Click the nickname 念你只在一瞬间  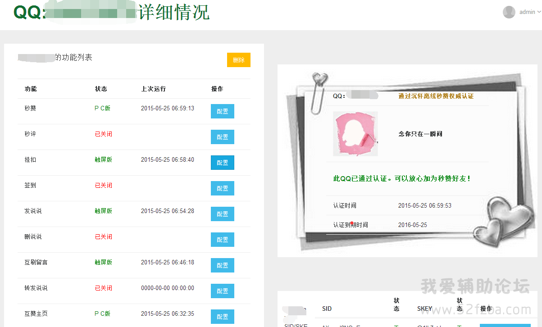(x=420, y=134)
